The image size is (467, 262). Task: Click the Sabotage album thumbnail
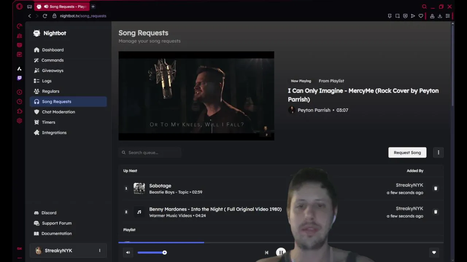tap(139, 188)
